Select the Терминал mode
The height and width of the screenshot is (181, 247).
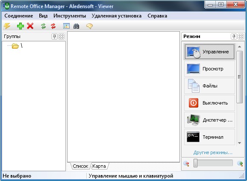(x=209, y=137)
